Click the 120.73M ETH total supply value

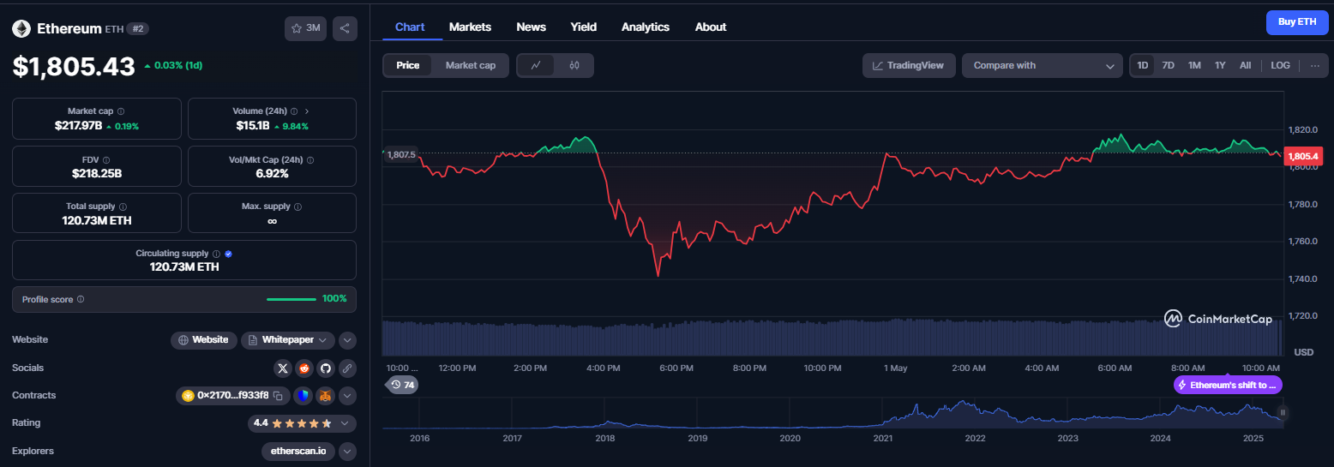point(97,220)
